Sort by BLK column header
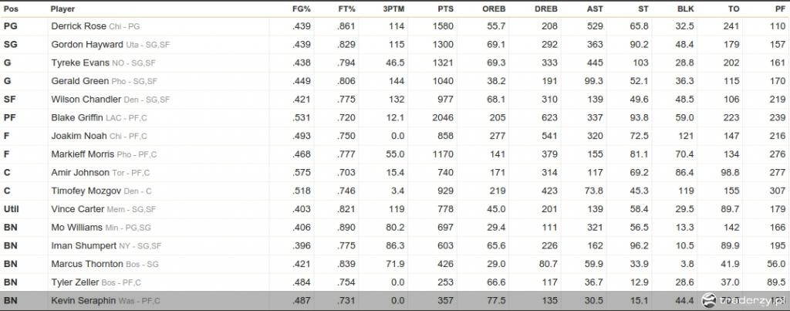The width and height of the screenshot is (790, 311). [686, 9]
